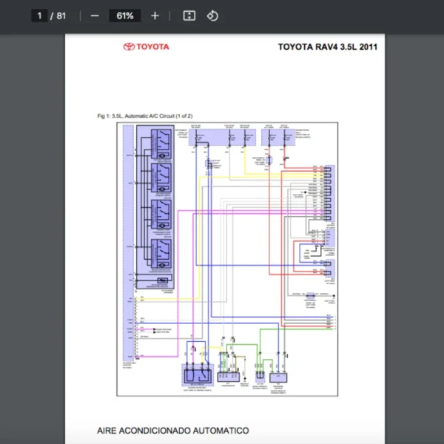This screenshot has width=444, height=444.
Task: Click the topmost relay block in diagram
Action: tap(161, 144)
